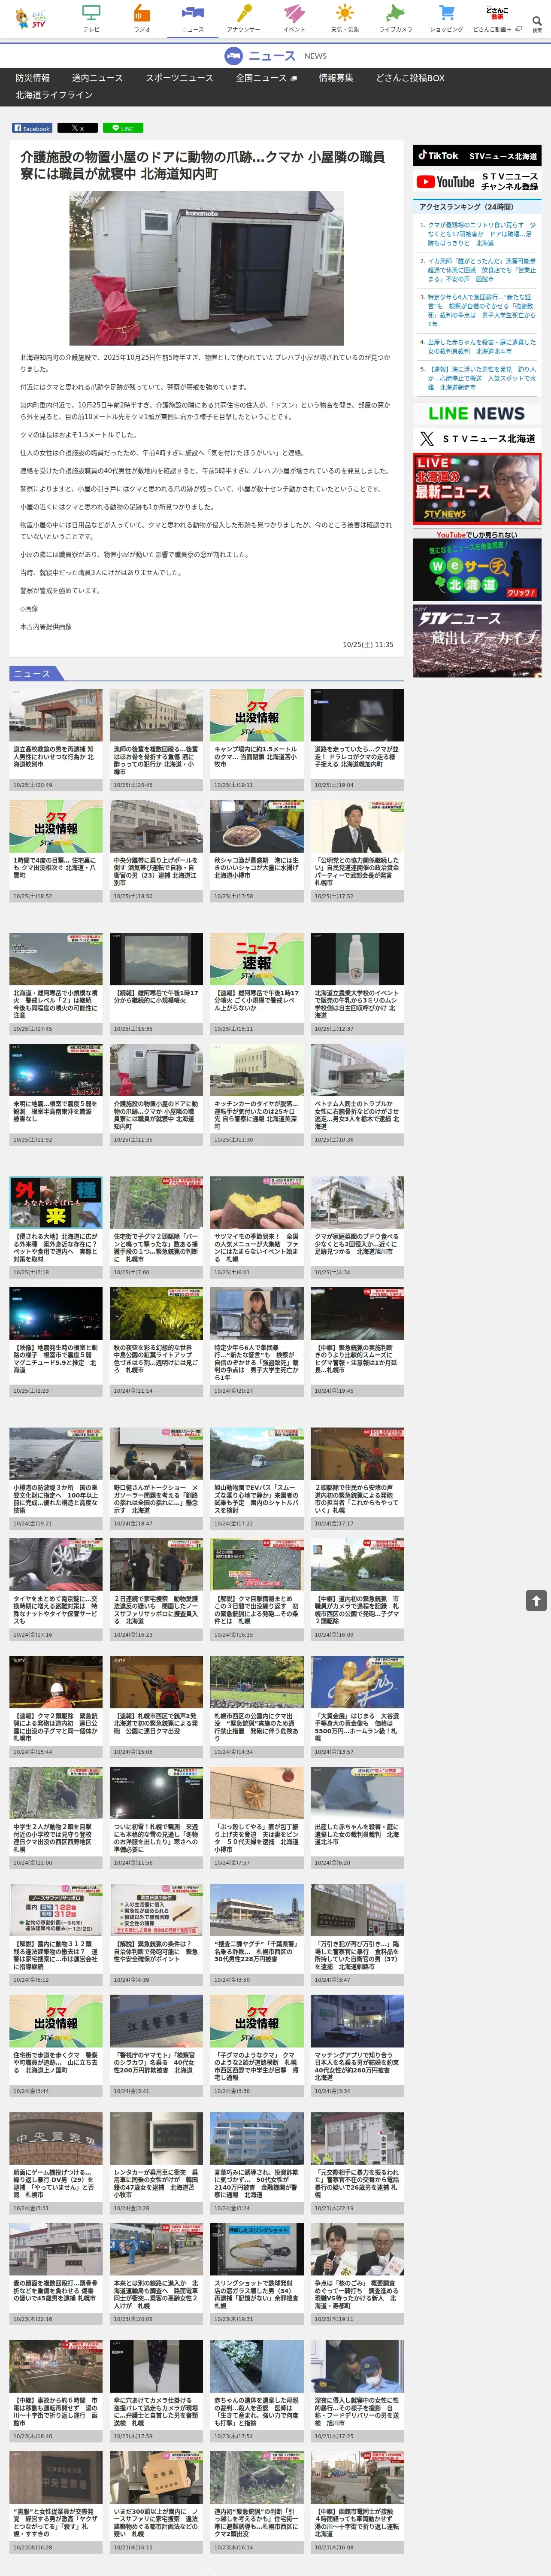
Task: Open the 天気・気象 sun icon
Action: point(344,18)
